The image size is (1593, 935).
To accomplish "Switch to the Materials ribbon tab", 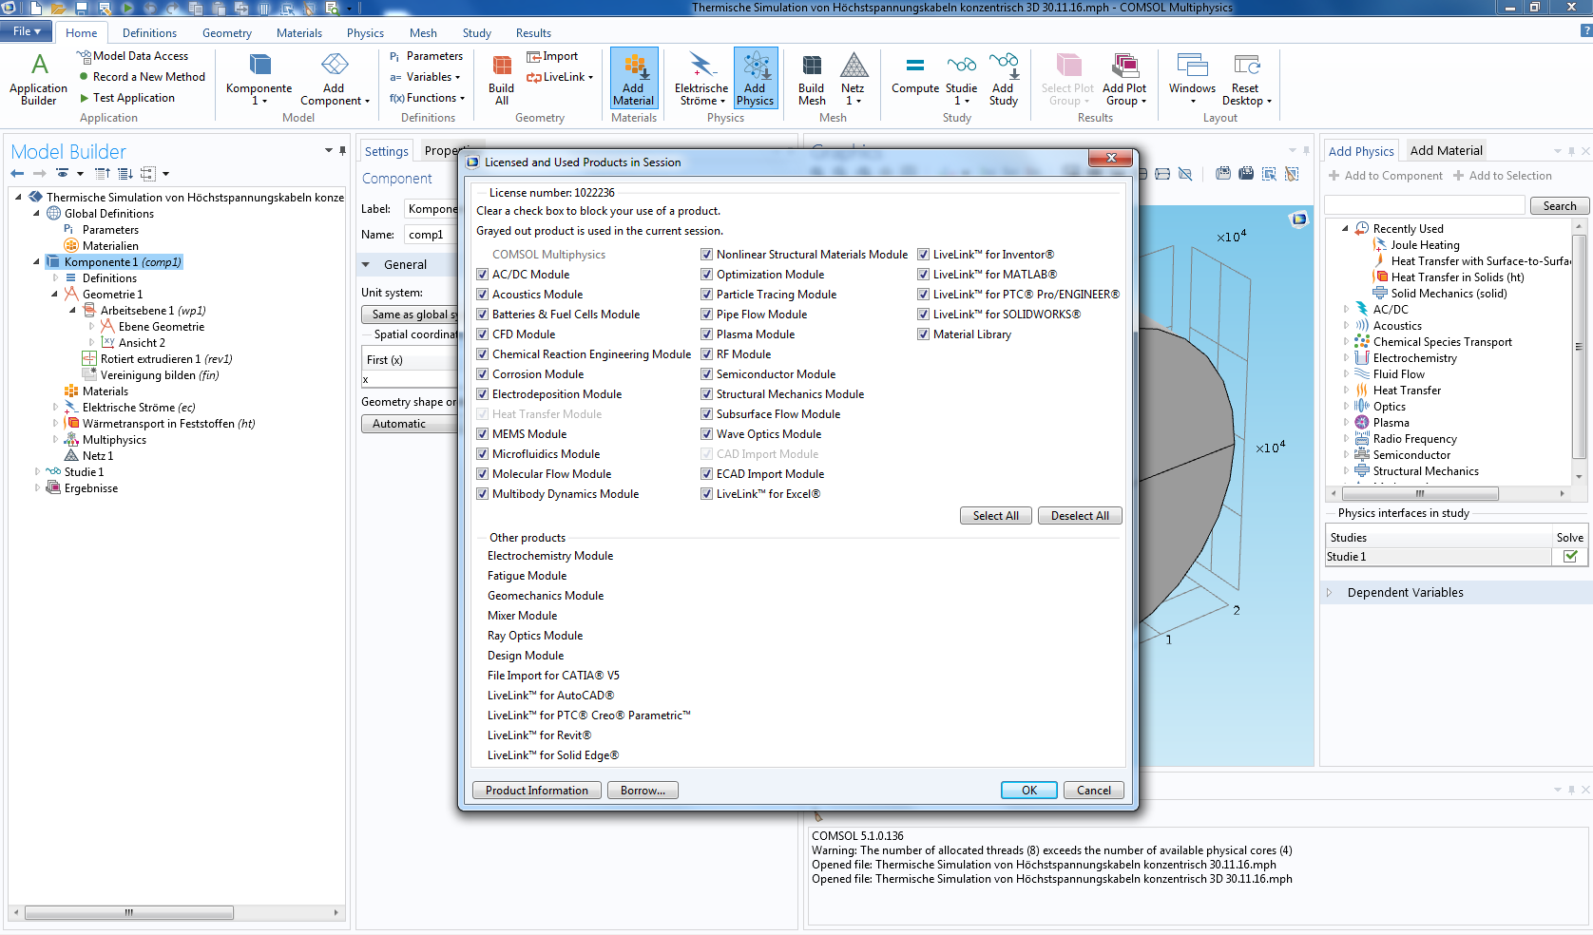I will [x=299, y=33].
